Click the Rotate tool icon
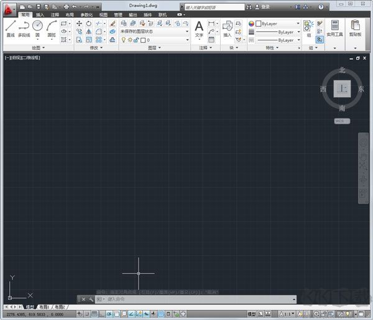 click(89, 24)
